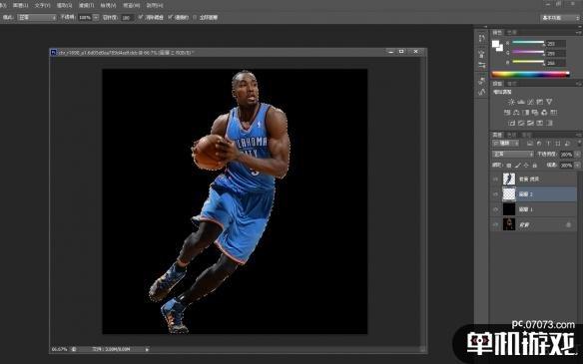The height and width of the screenshot is (364, 583).
Task: Toggle visibility of 图层 2 layer
Action: [495, 194]
